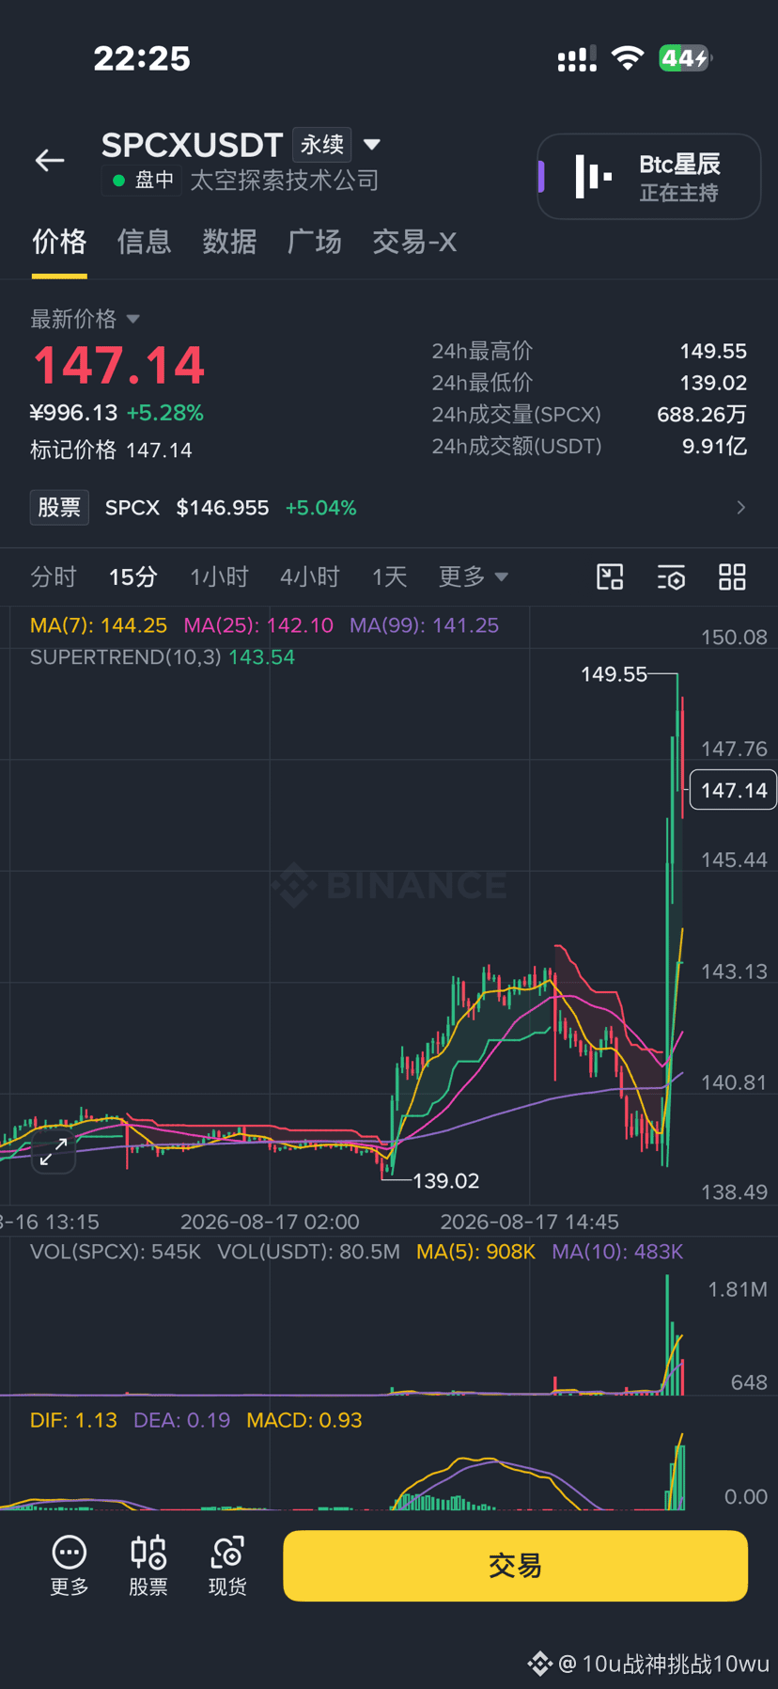Select the 分时 chart interval
This screenshot has width=778, height=1689.
[x=53, y=576]
